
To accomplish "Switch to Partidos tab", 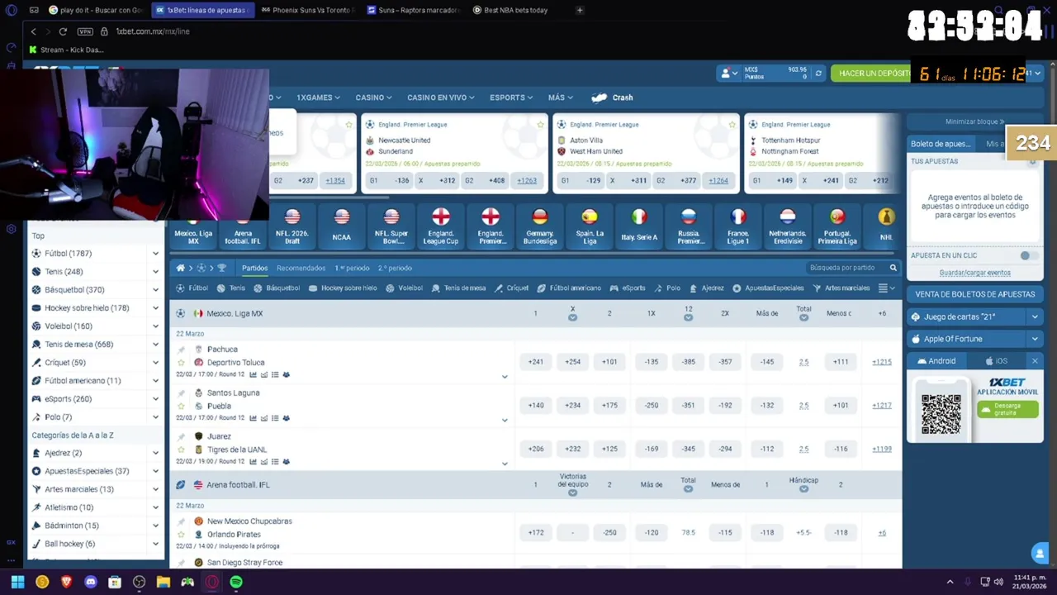I will click(x=254, y=268).
